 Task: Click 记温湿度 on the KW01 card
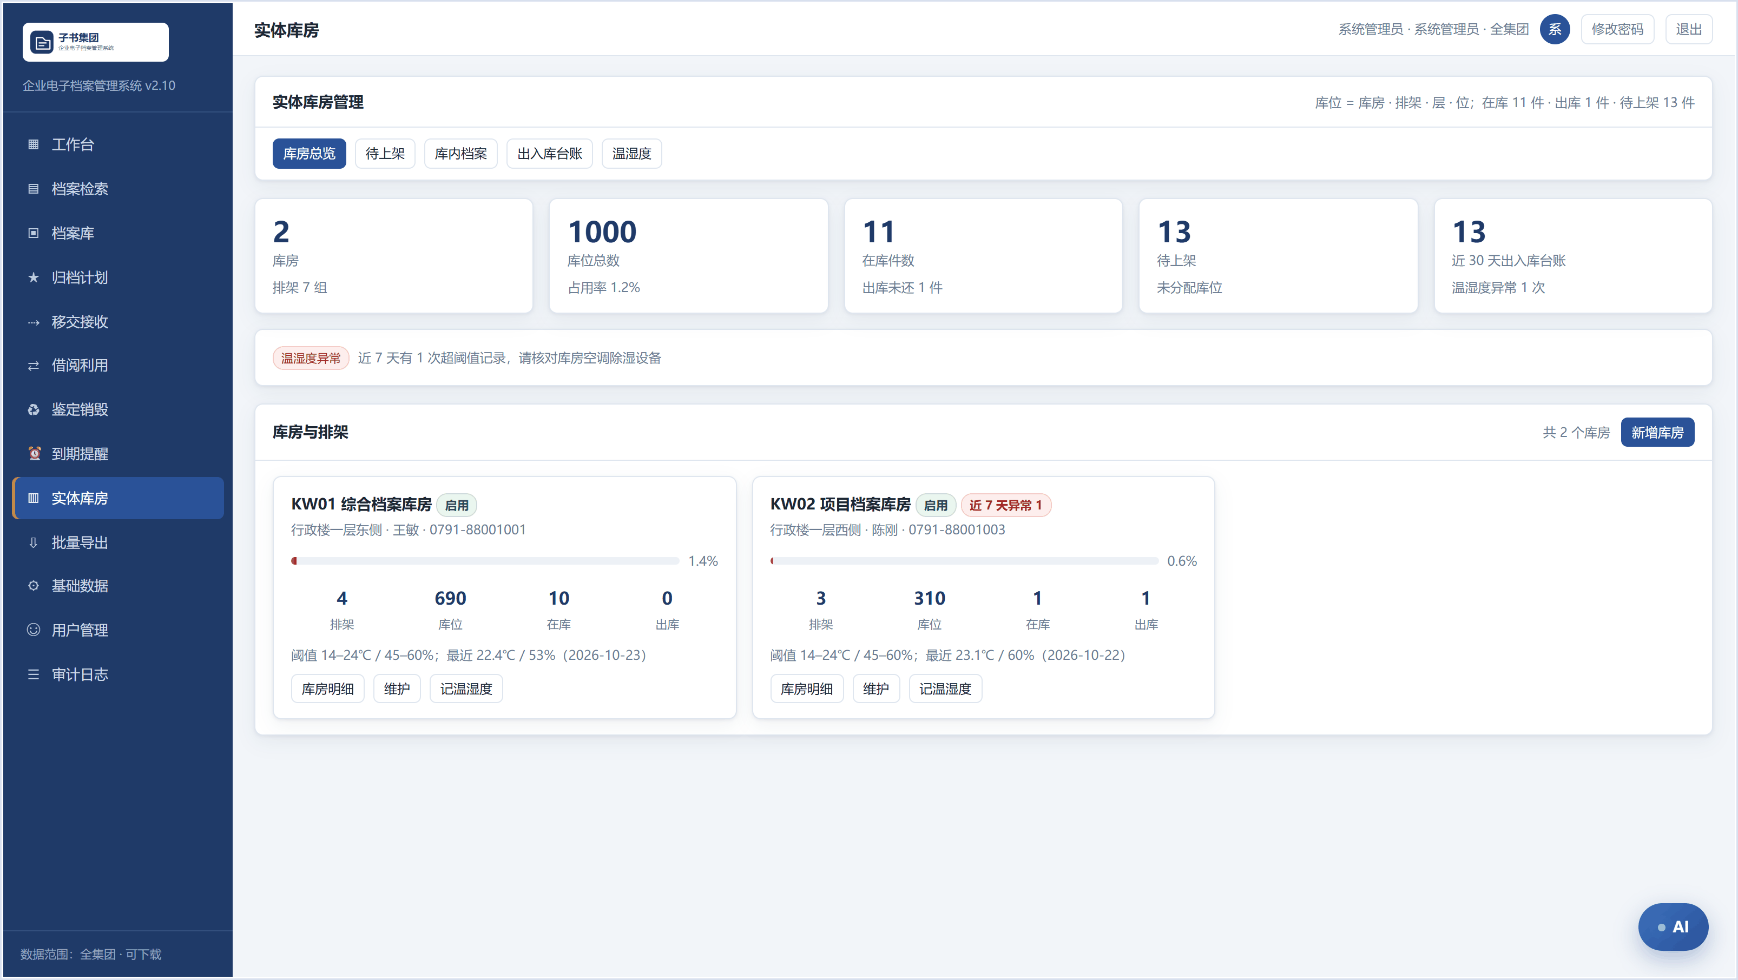click(466, 688)
